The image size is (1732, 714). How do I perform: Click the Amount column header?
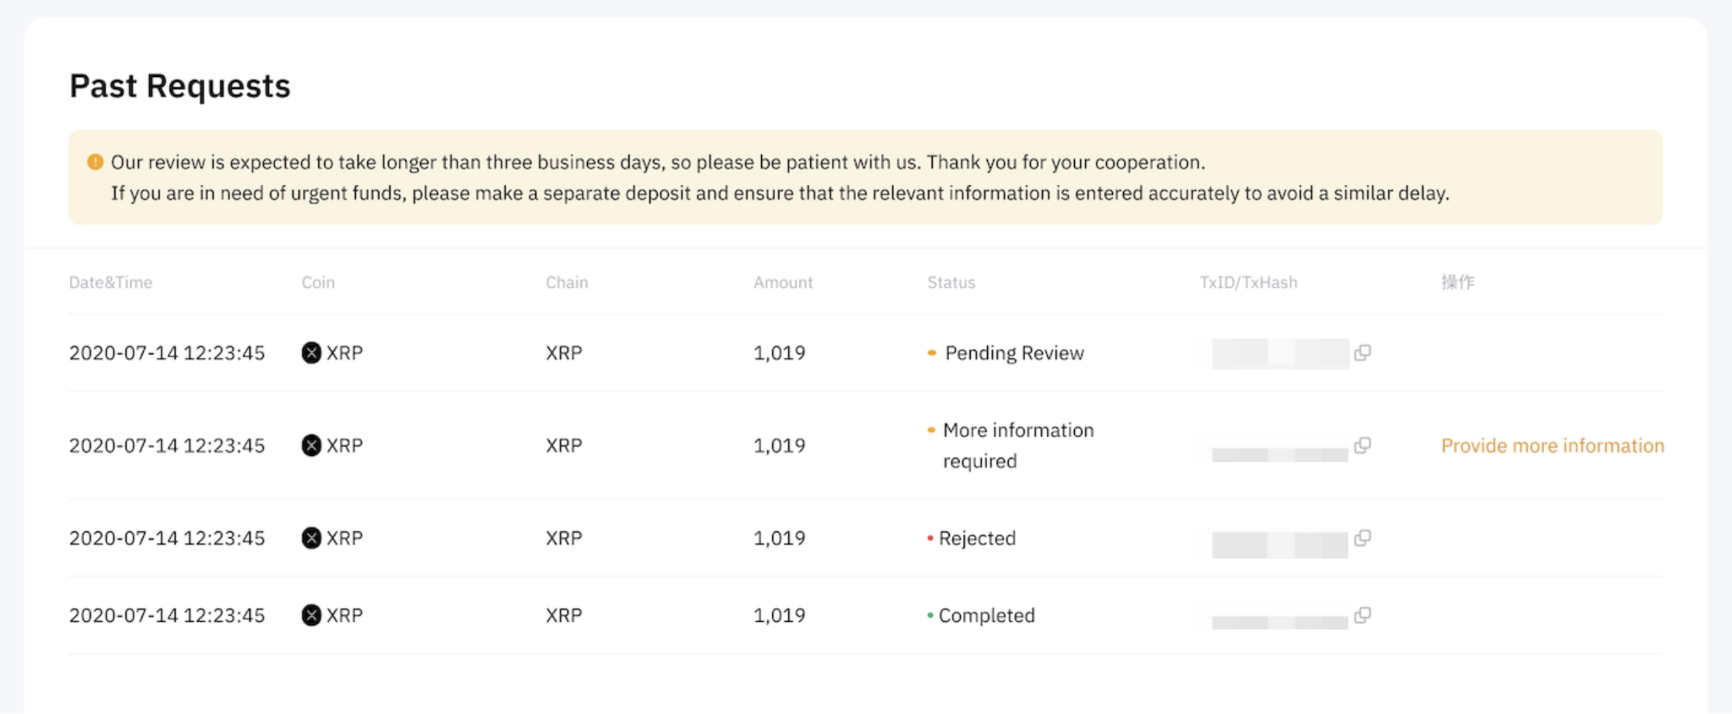(x=783, y=282)
